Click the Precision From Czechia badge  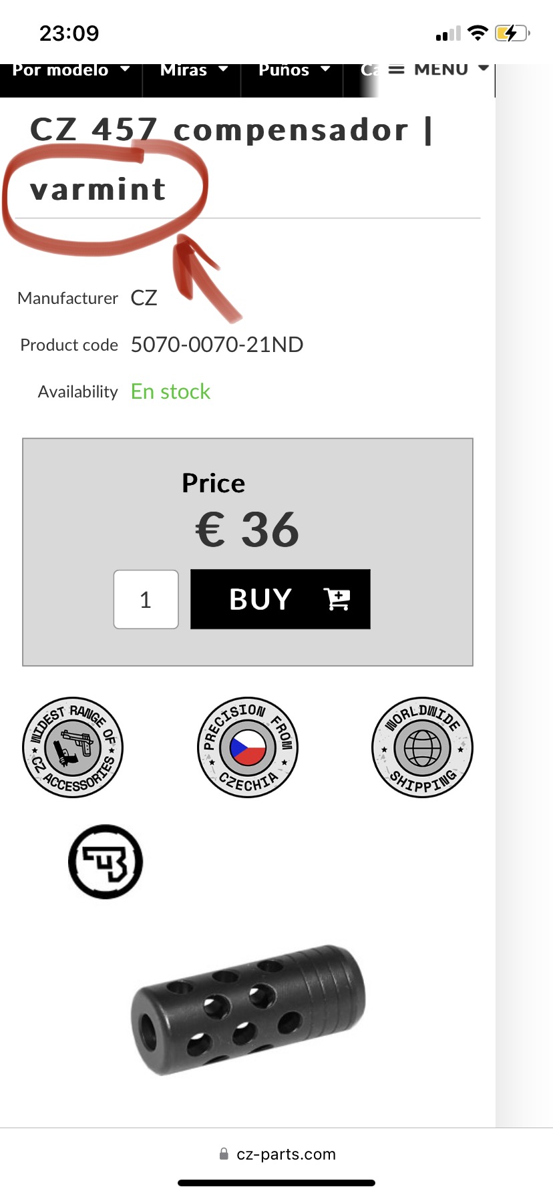pyautogui.click(x=248, y=747)
